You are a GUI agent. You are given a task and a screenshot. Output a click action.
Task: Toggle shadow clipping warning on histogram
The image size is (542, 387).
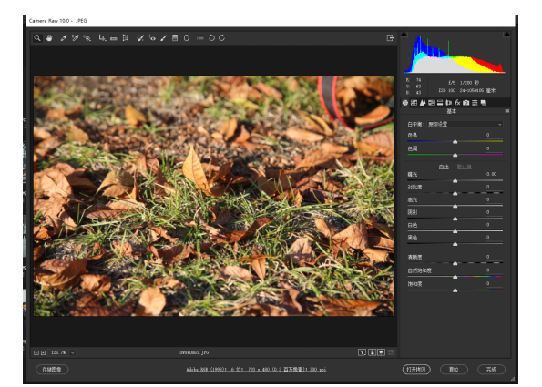404,35
